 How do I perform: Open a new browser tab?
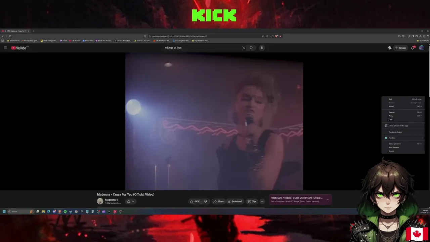click(x=33, y=31)
